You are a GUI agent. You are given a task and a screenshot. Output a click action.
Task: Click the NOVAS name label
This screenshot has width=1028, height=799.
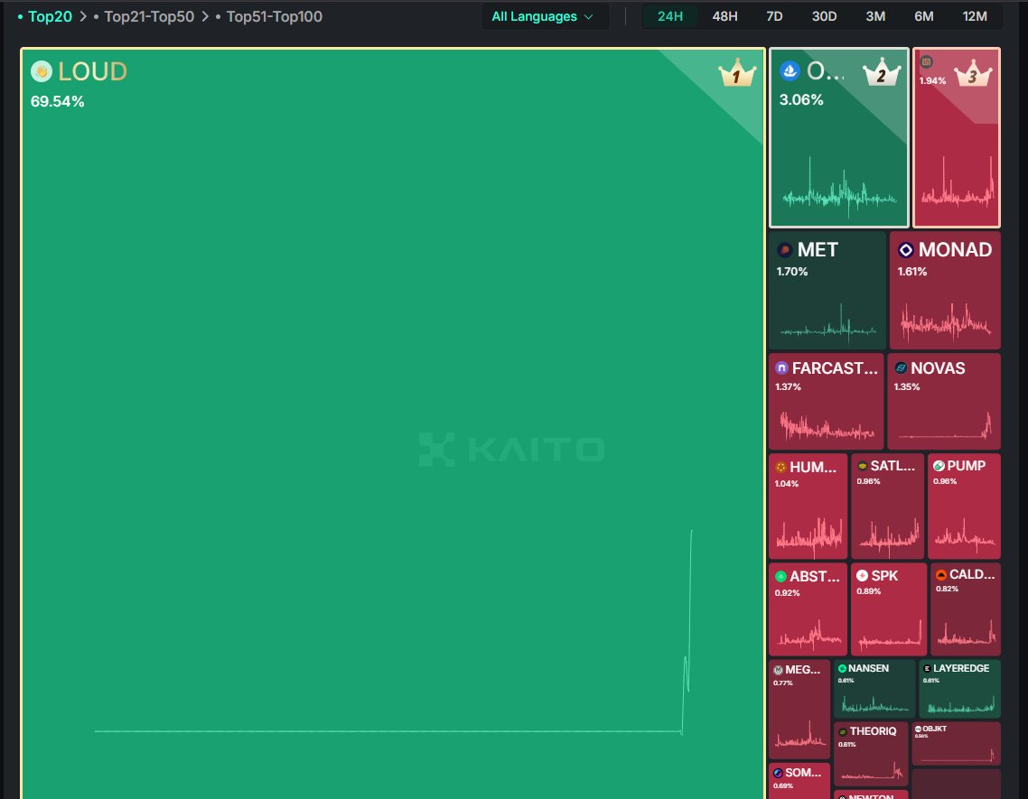pos(938,368)
